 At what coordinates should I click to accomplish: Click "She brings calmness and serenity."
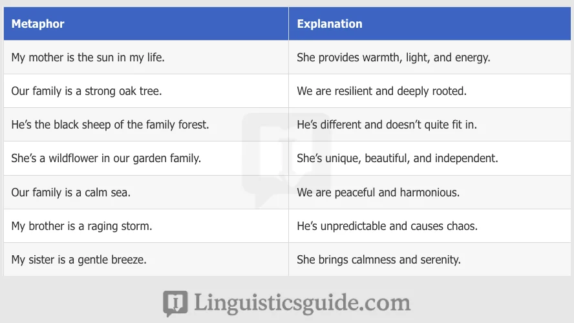(379, 260)
